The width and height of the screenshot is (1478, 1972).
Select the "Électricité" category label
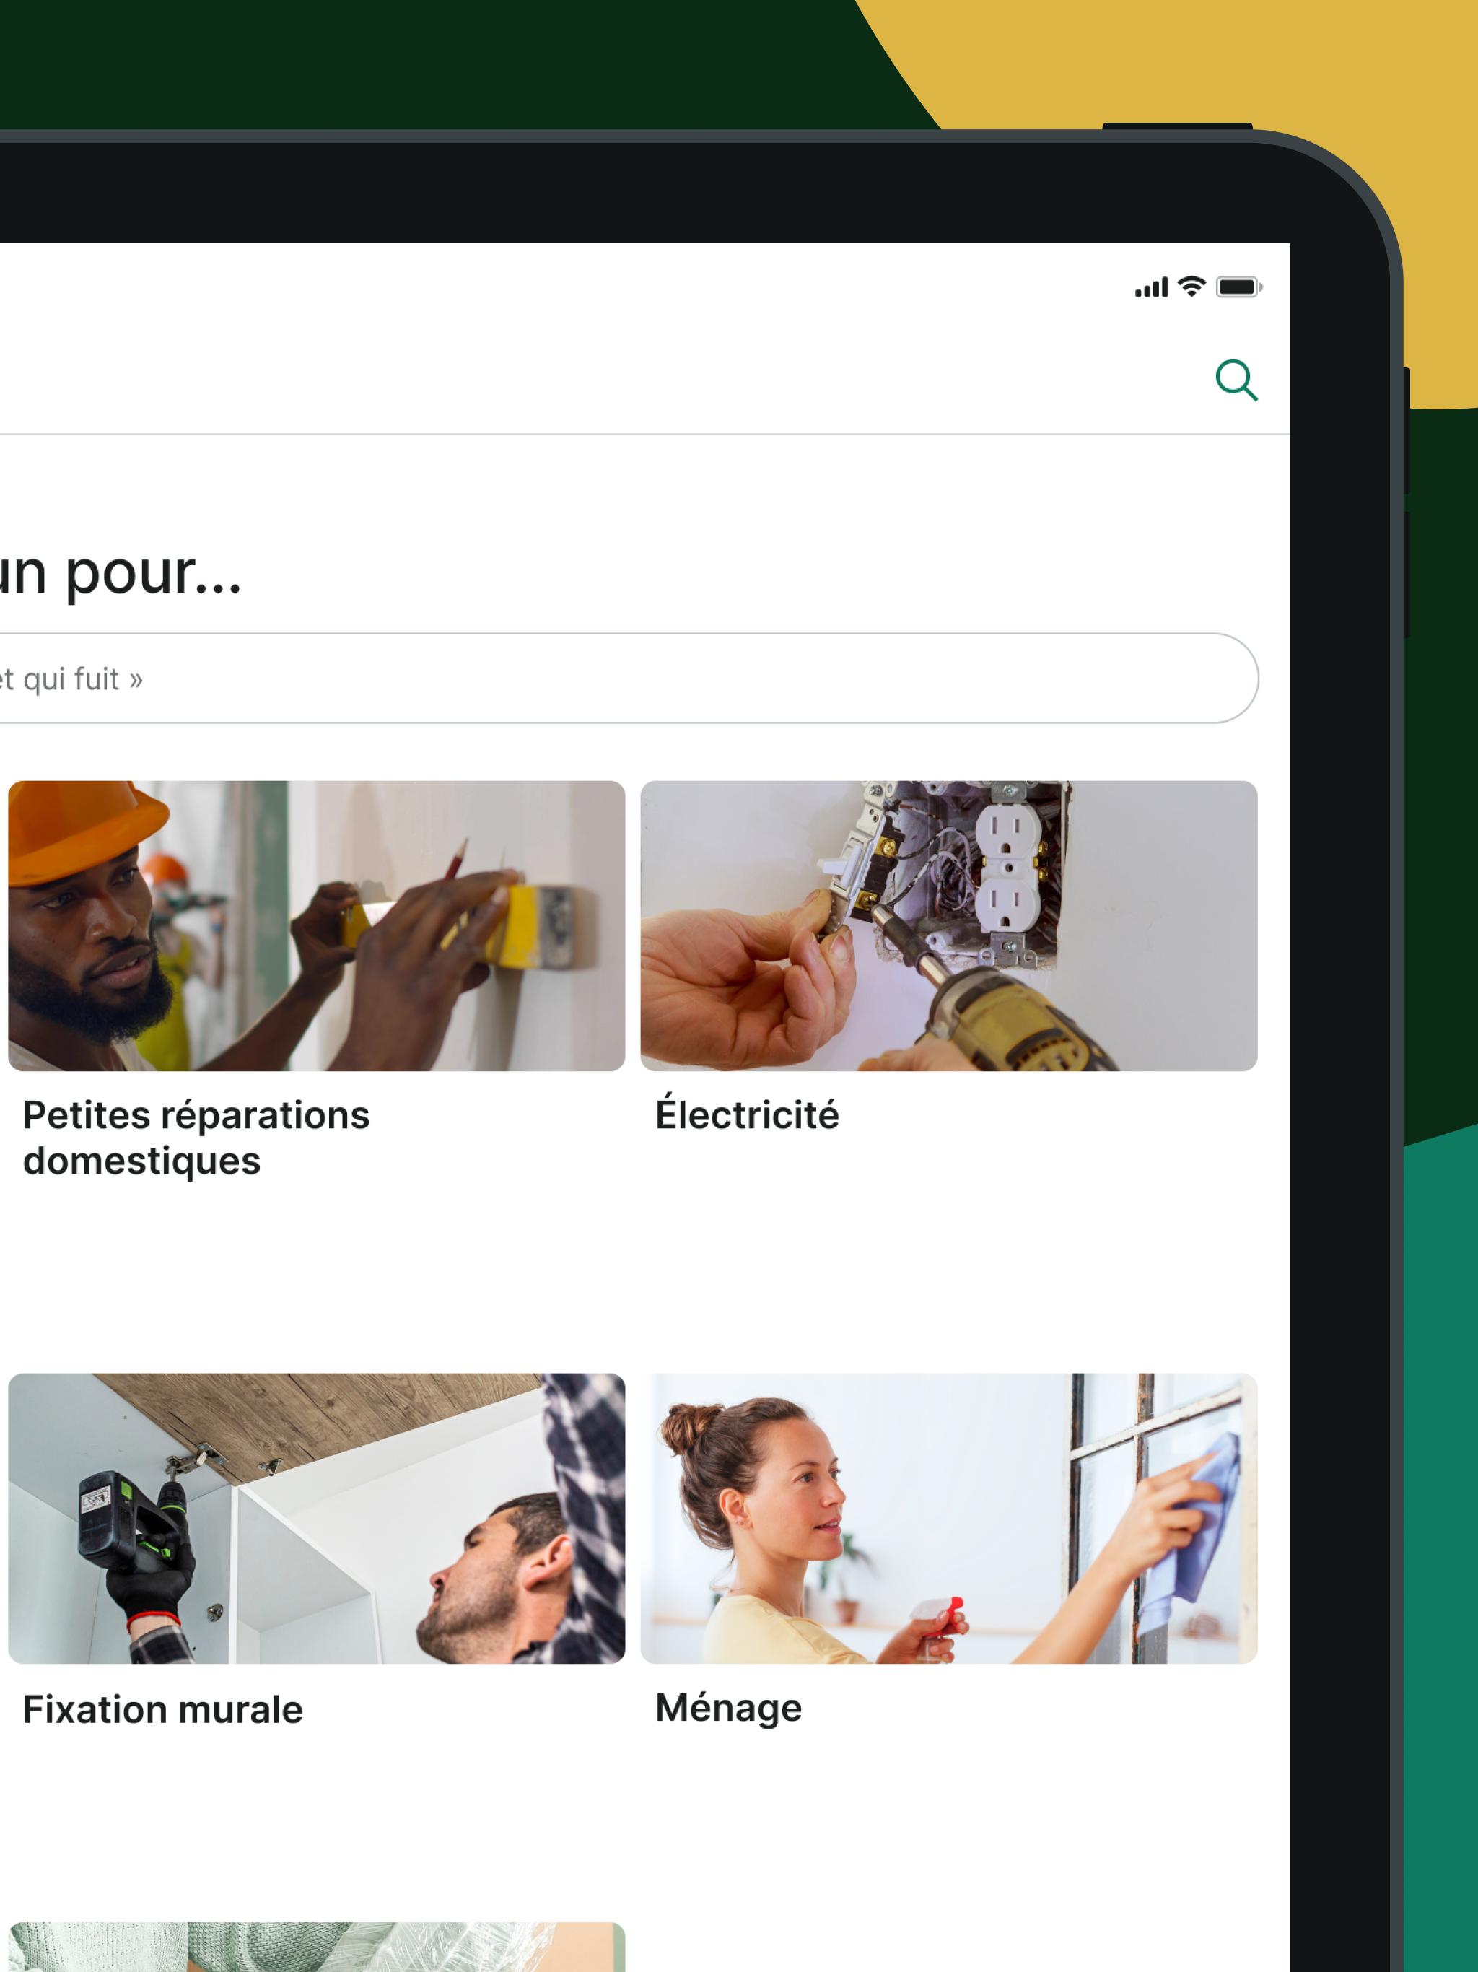tap(747, 1114)
